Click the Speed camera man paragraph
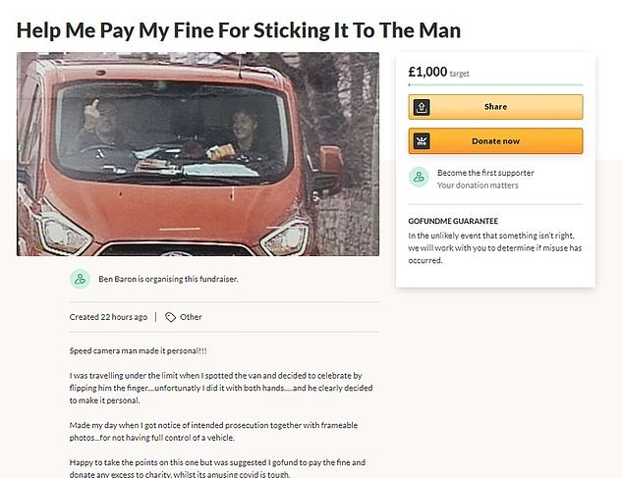 (138, 350)
